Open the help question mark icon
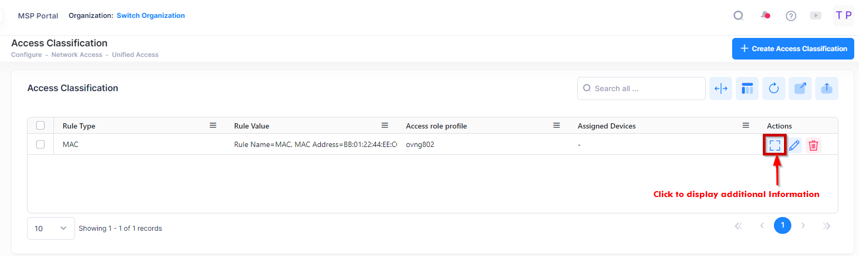 click(x=791, y=16)
